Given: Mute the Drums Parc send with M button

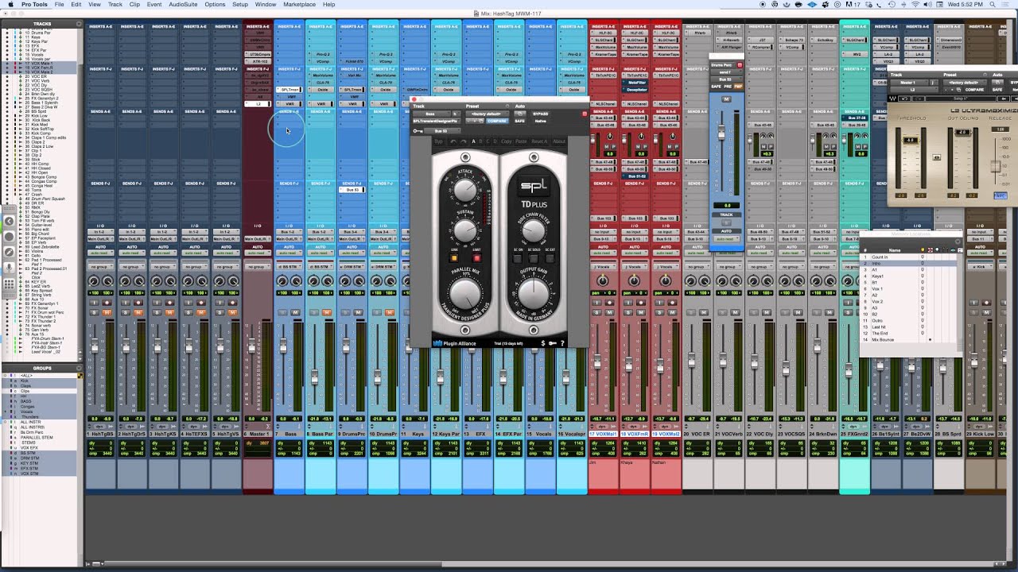Looking at the screenshot, I should pyautogui.click(x=726, y=99).
